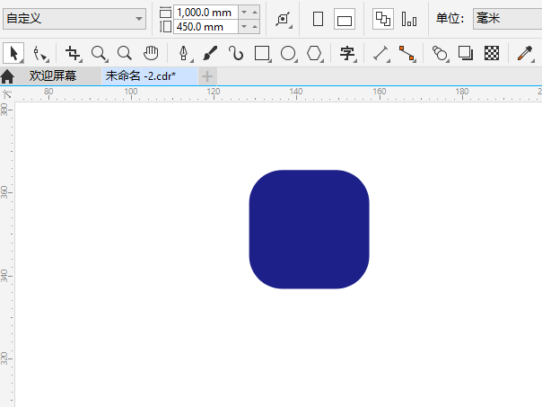This screenshot has width=542, height=407.
Task: Select the Pan hand tool
Action: pos(152,53)
